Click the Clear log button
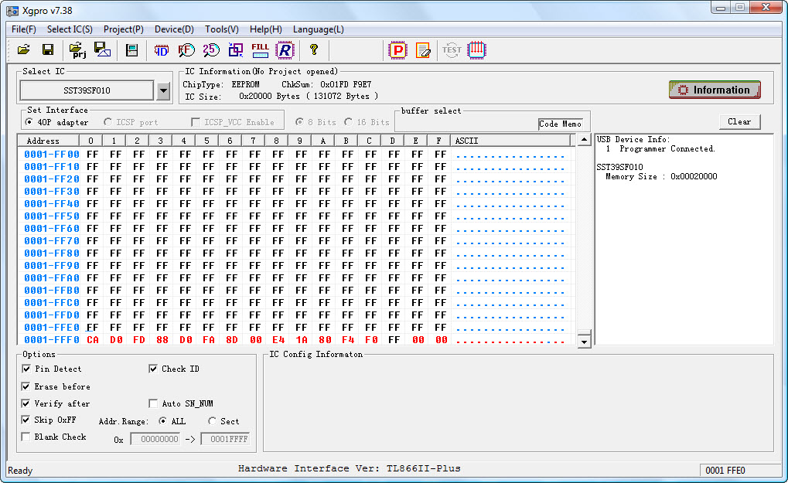The image size is (788, 483). (739, 122)
